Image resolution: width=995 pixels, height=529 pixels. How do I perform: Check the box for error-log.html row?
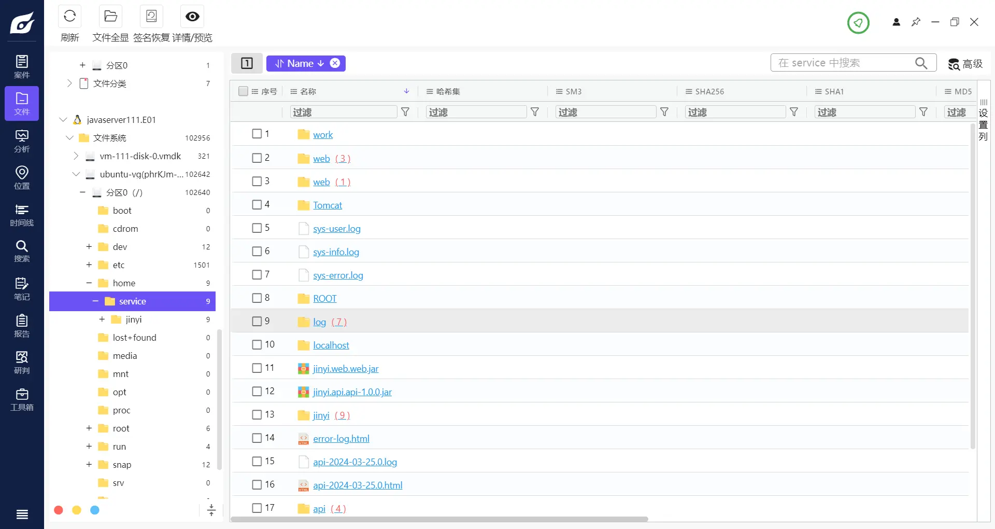[x=257, y=438]
